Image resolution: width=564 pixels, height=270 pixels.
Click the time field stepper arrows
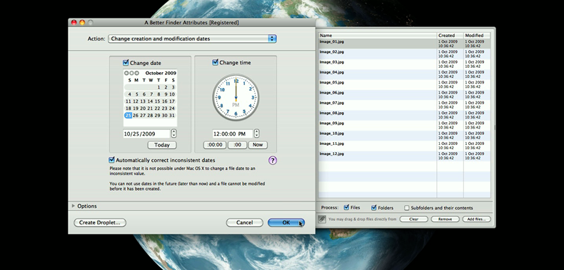pos(256,134)
